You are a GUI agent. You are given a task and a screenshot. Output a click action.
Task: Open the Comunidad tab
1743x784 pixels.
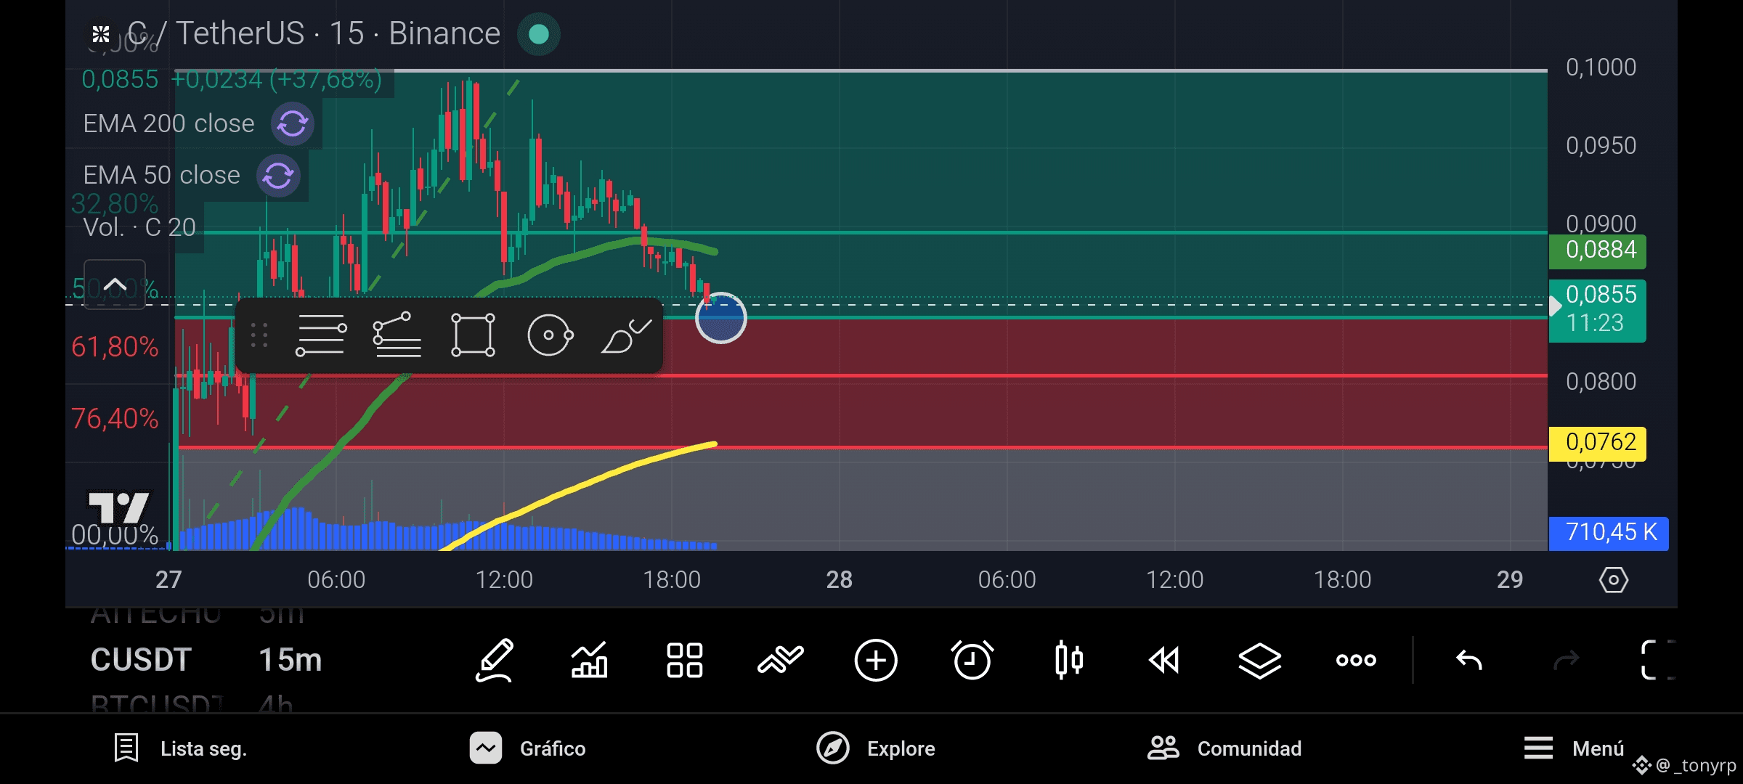1224,748
